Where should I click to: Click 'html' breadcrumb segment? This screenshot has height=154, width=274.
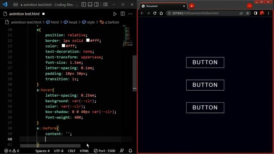tap(55, 22)
